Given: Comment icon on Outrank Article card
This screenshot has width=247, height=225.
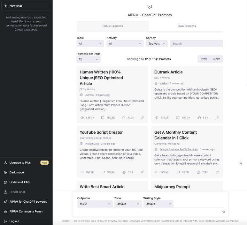Looking at the screenshot, I should (x=178, y=117).
